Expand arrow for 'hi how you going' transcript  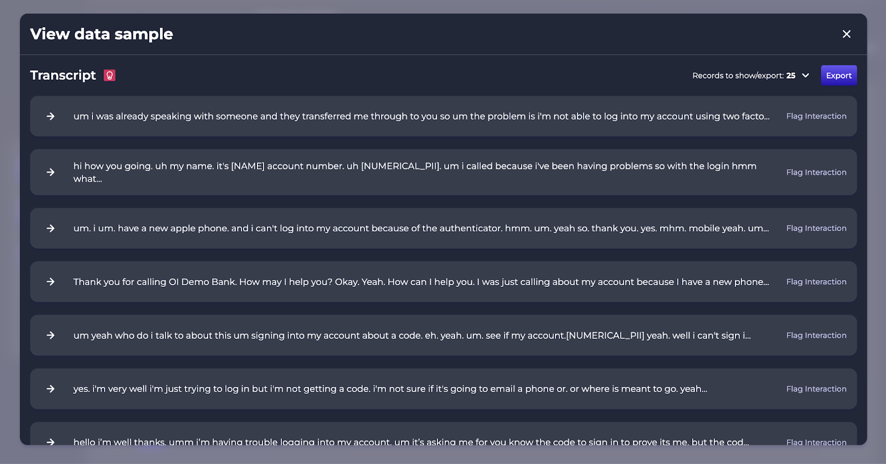pos(50,172)
